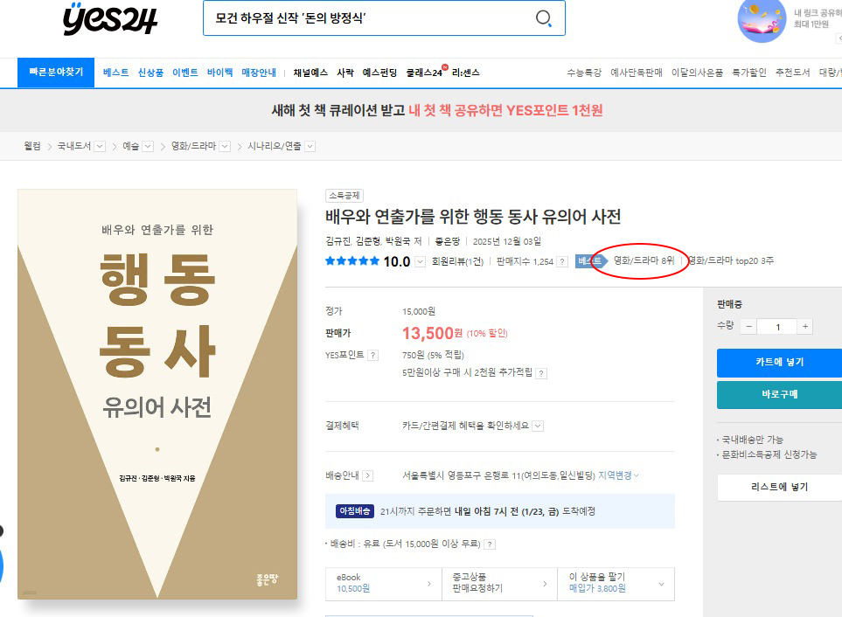This screenshot has width=842, height=617.
Task: Expand the 이 상품을 팔기 option
Action: [660, 583]
